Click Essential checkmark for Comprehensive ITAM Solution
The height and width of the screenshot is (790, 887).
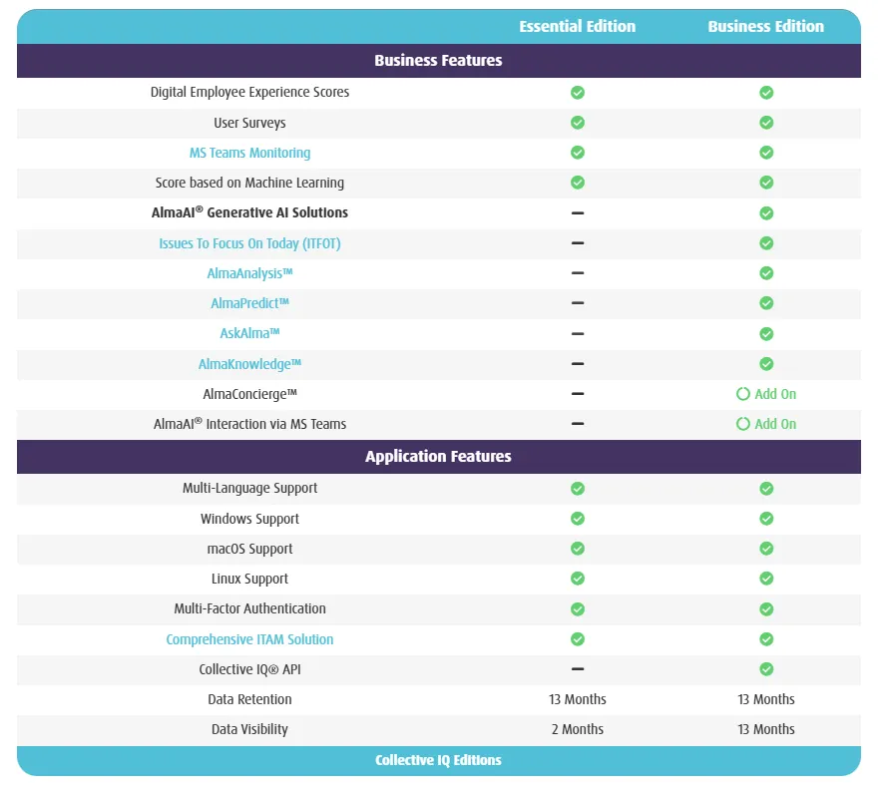tap(578, 639)
